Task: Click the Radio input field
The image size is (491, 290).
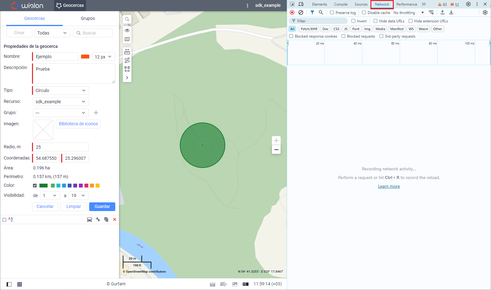Action: point(61,147)
